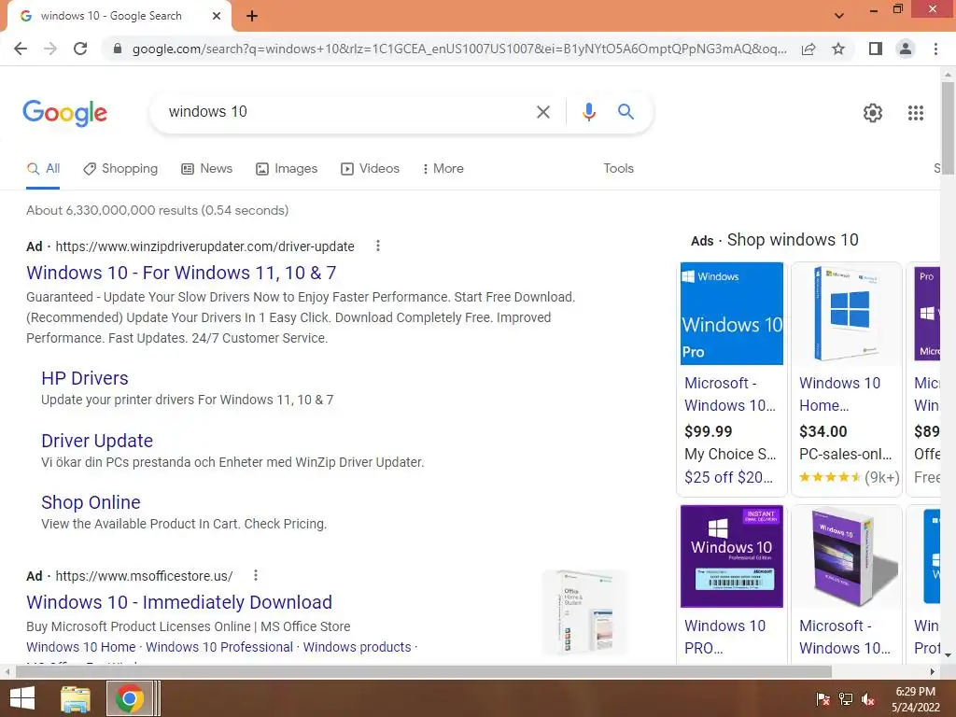Open the purple Windows 10 PRO key card image
956x717 pixels.
732,556
